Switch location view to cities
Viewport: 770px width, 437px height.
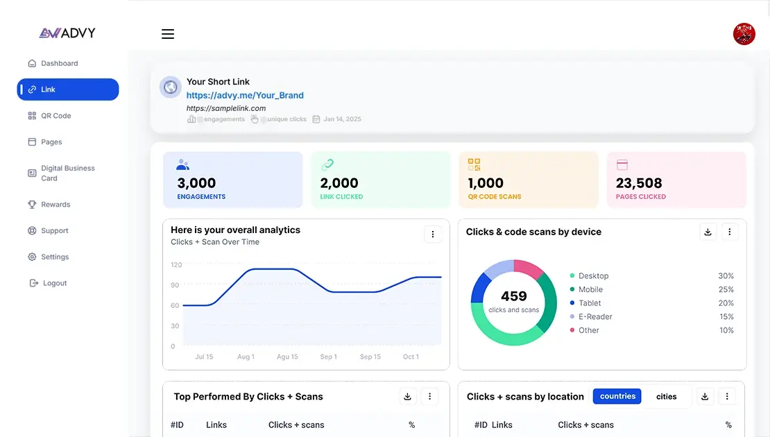click(666, 396)
